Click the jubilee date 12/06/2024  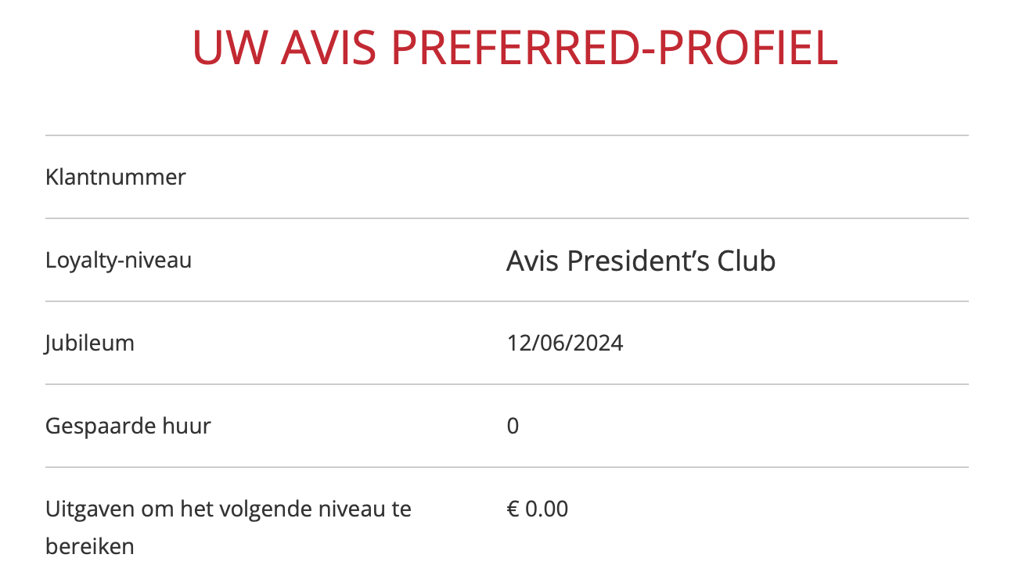point(564,343)
